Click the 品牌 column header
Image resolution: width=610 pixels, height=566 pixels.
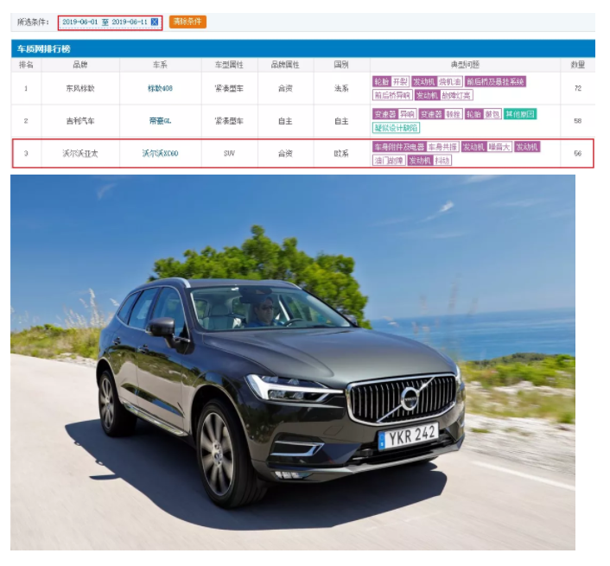pos(80,65)
